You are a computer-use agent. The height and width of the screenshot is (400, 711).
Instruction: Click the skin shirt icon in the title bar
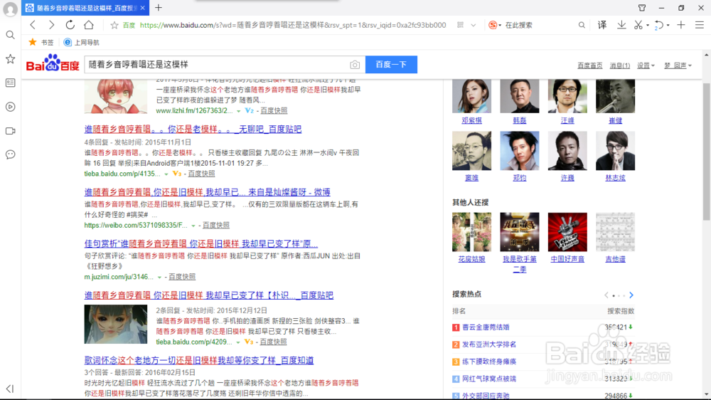(x=641, y=8)
